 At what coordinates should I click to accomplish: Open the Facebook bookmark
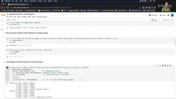(x=11, y=10)
